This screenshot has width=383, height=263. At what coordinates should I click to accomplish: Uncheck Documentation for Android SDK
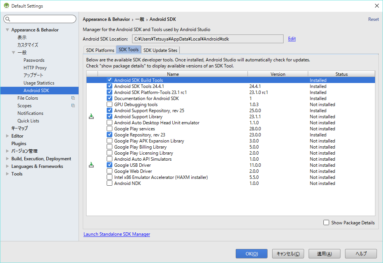pyautogui.click(x=109, y=98)
